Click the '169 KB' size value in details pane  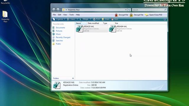94,85
